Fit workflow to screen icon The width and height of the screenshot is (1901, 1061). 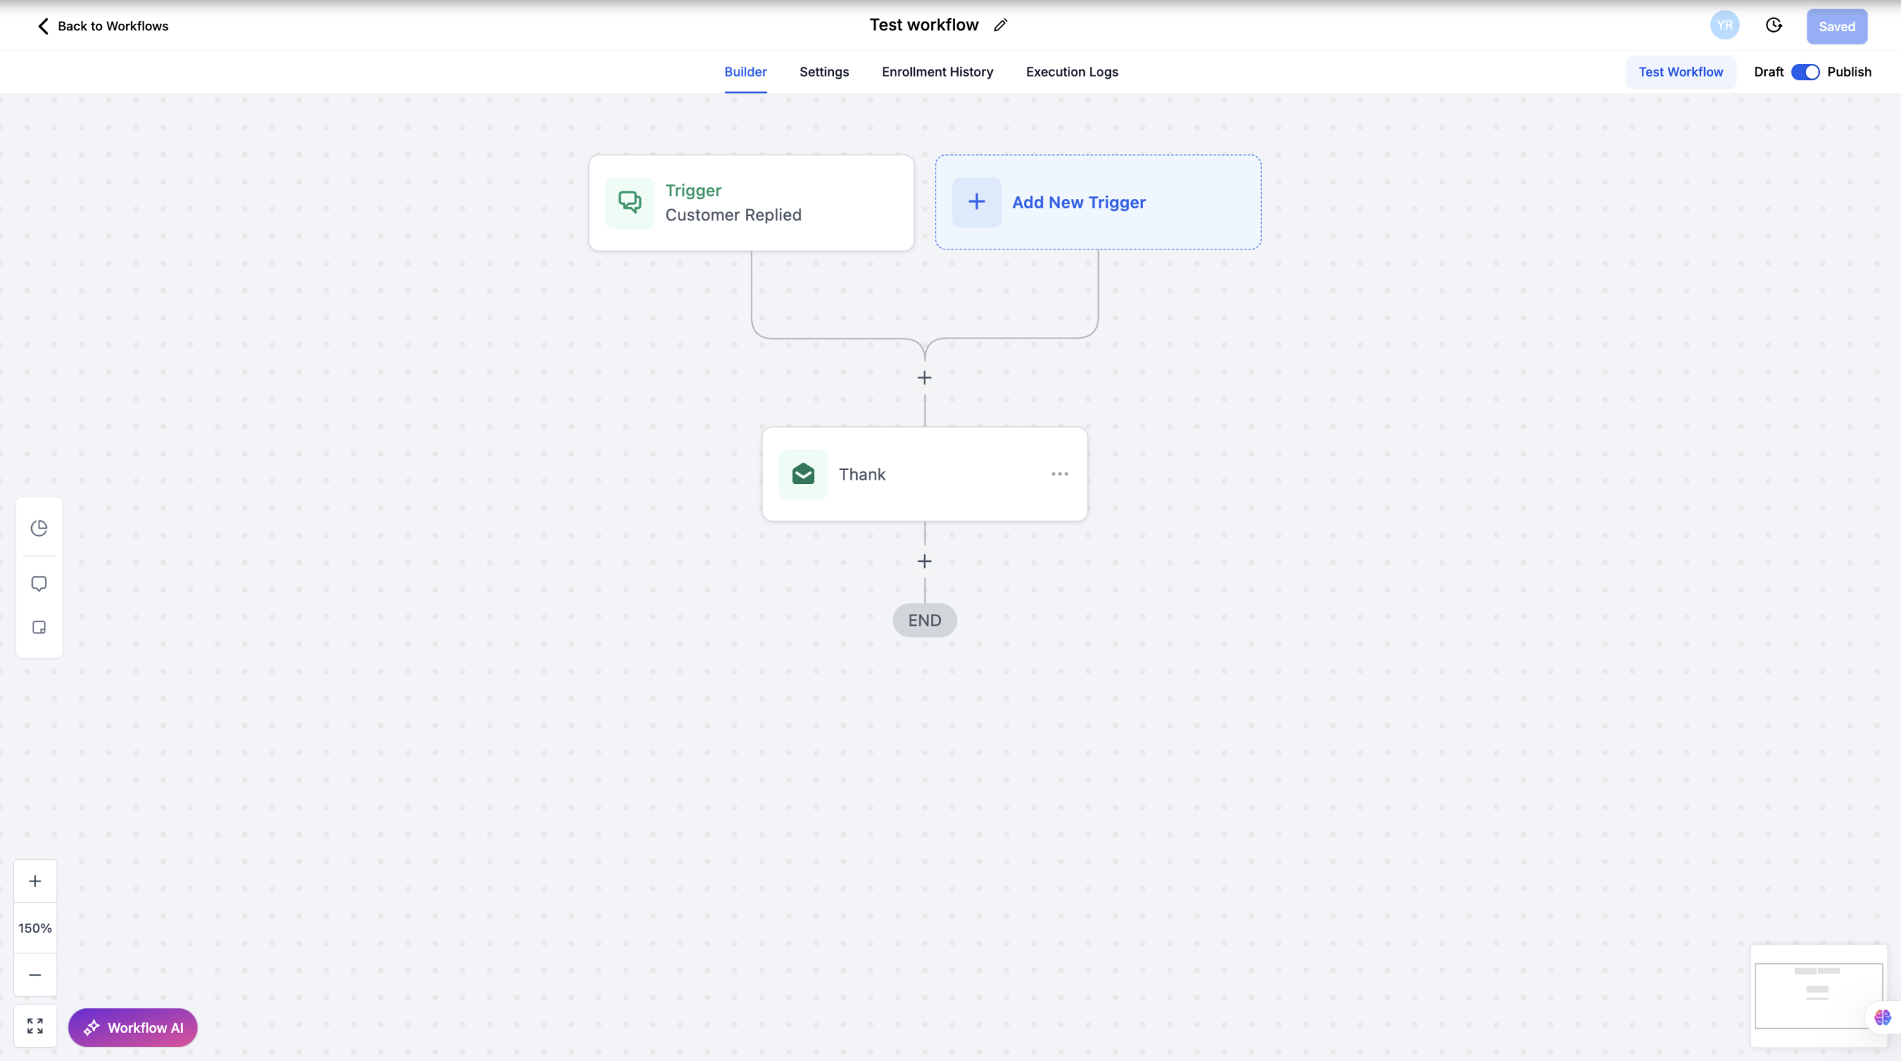pos(35,1026)
